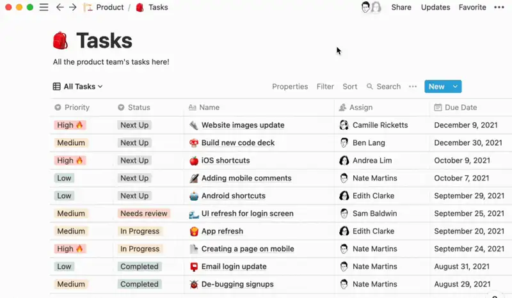The width and height of the screenshot is (512, 298).
Task: Click the Tasks page title
Action: [x=104, y=41]
